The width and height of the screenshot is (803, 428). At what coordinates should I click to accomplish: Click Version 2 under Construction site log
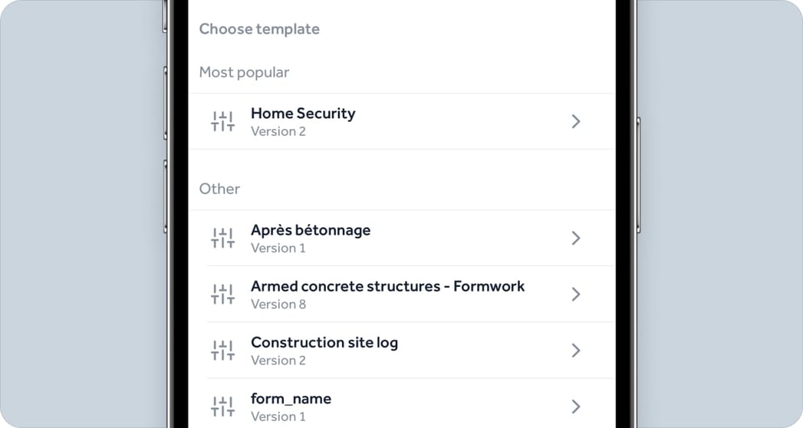click(x=278, y=360)
